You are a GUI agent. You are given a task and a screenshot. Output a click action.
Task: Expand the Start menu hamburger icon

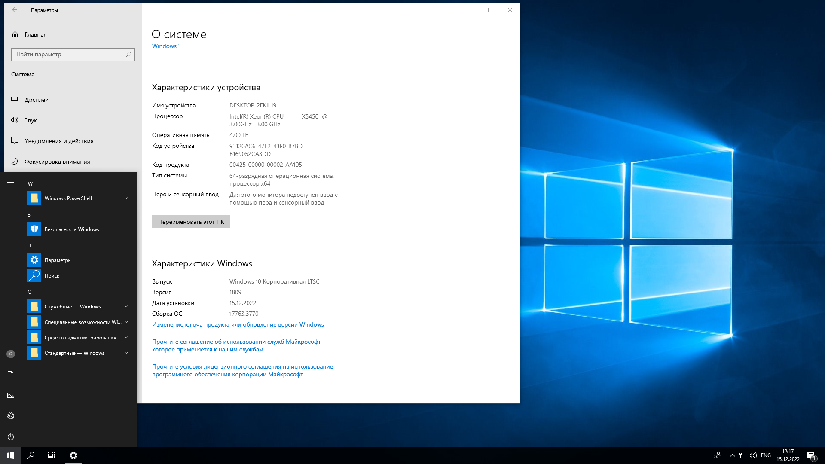tap(11, 184)
